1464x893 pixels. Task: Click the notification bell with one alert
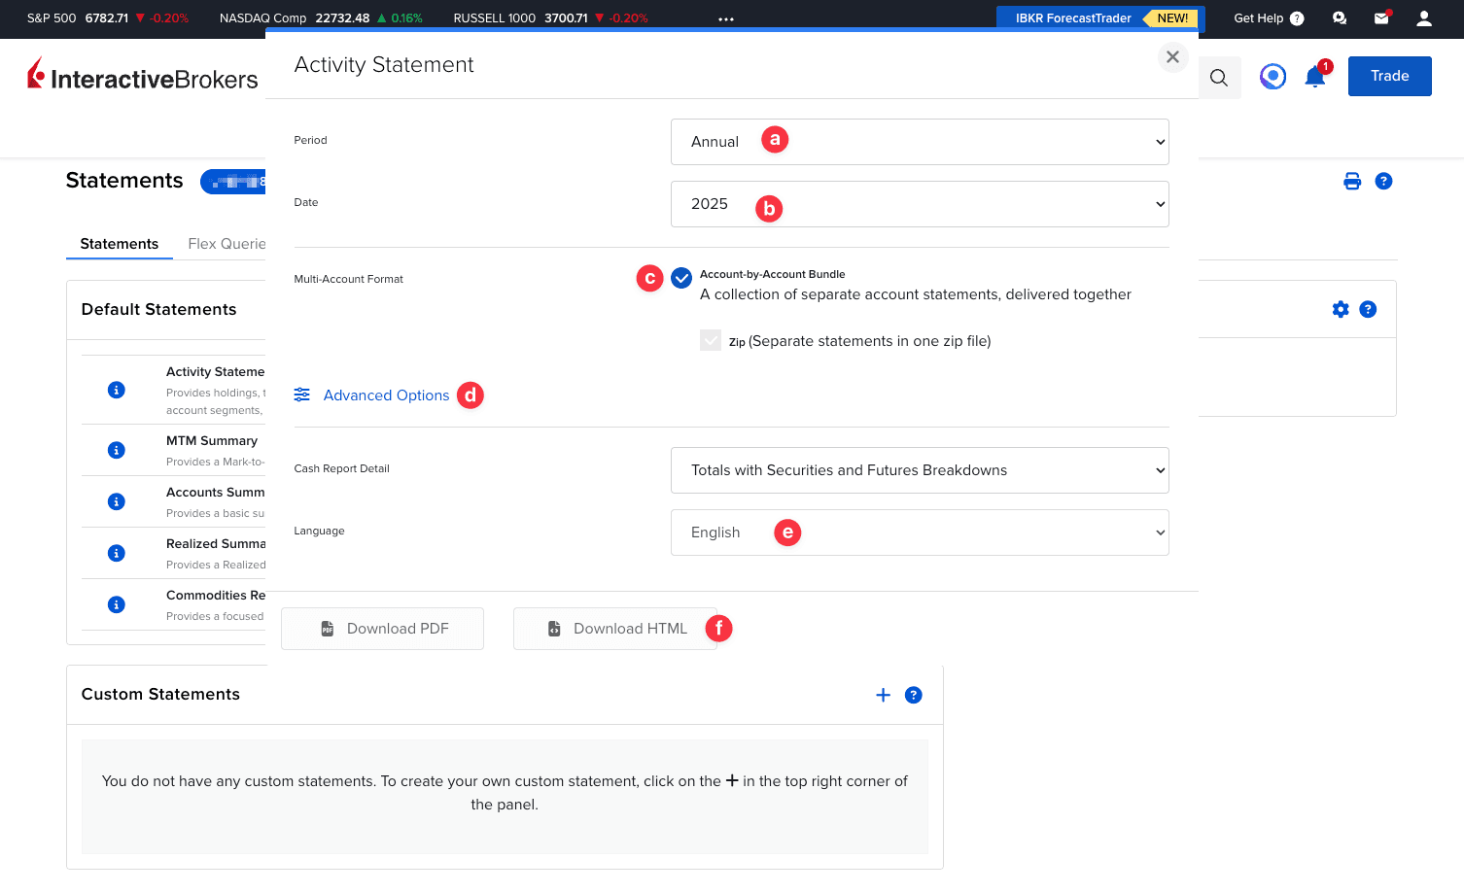(1314, 76)
